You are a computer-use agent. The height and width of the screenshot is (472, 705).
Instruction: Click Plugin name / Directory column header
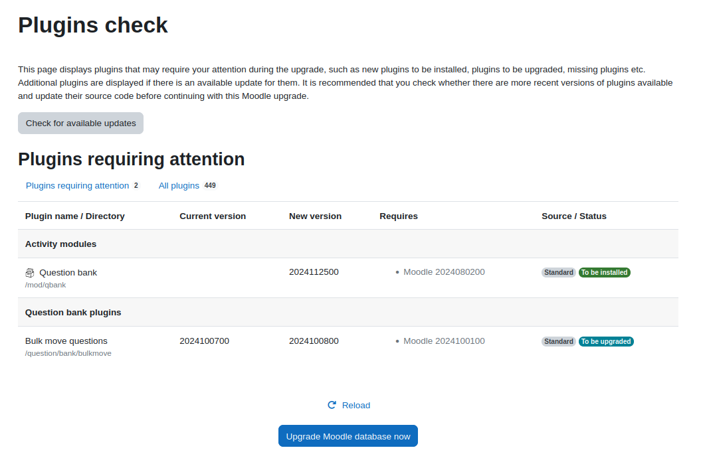pos(74,216)
